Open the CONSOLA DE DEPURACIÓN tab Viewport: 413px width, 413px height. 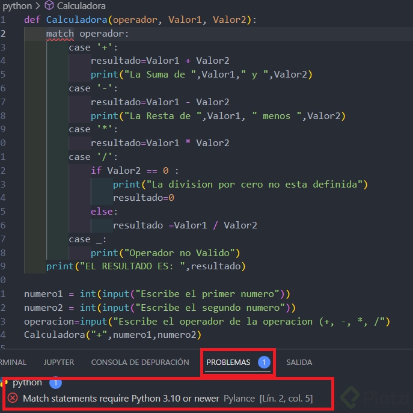[140, 362]
